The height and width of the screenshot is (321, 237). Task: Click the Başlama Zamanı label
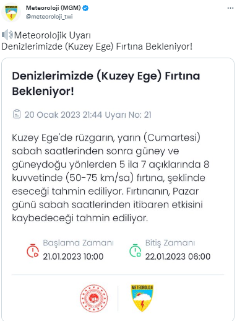click(78, 243)
